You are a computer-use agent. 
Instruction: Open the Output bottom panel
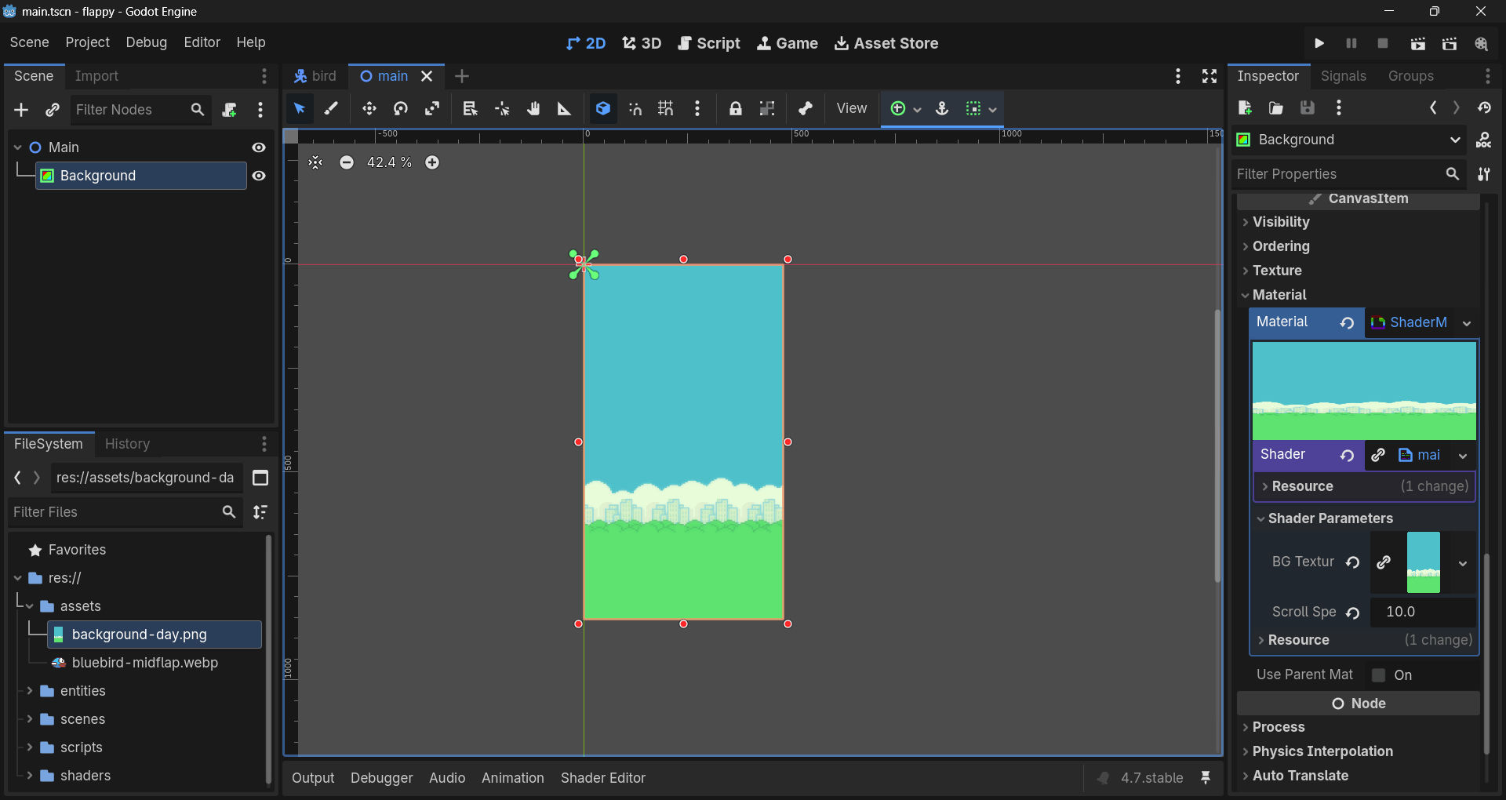click(x=313, y=778)
